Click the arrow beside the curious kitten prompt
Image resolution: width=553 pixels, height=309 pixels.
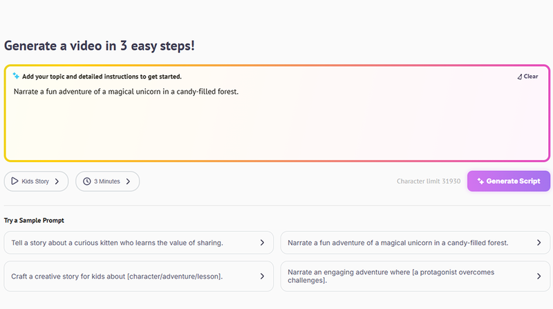click(262, 243)
